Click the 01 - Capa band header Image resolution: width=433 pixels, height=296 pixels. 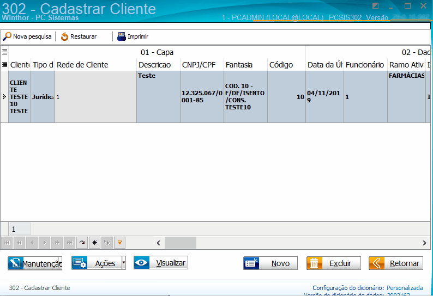(x=157, y=52)
